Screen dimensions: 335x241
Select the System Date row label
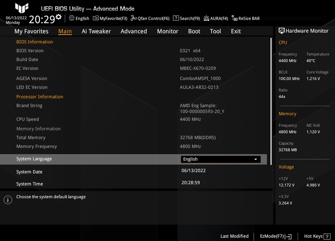pyautogui.click(x=29, y=172)
